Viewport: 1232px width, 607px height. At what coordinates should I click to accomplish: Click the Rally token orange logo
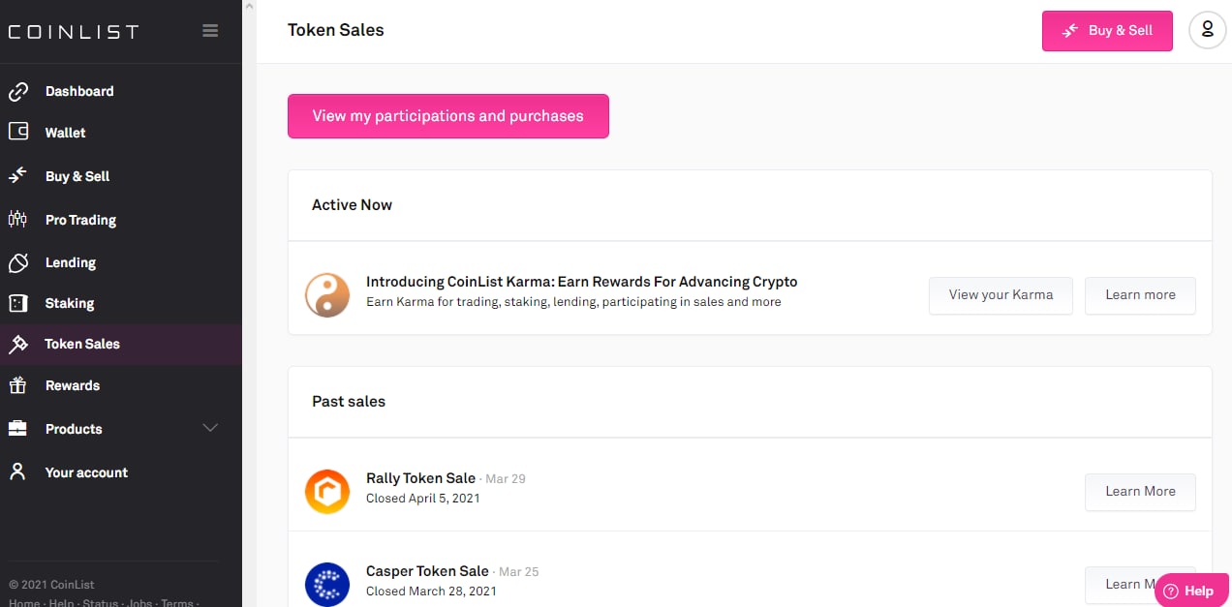coord(327,492)
